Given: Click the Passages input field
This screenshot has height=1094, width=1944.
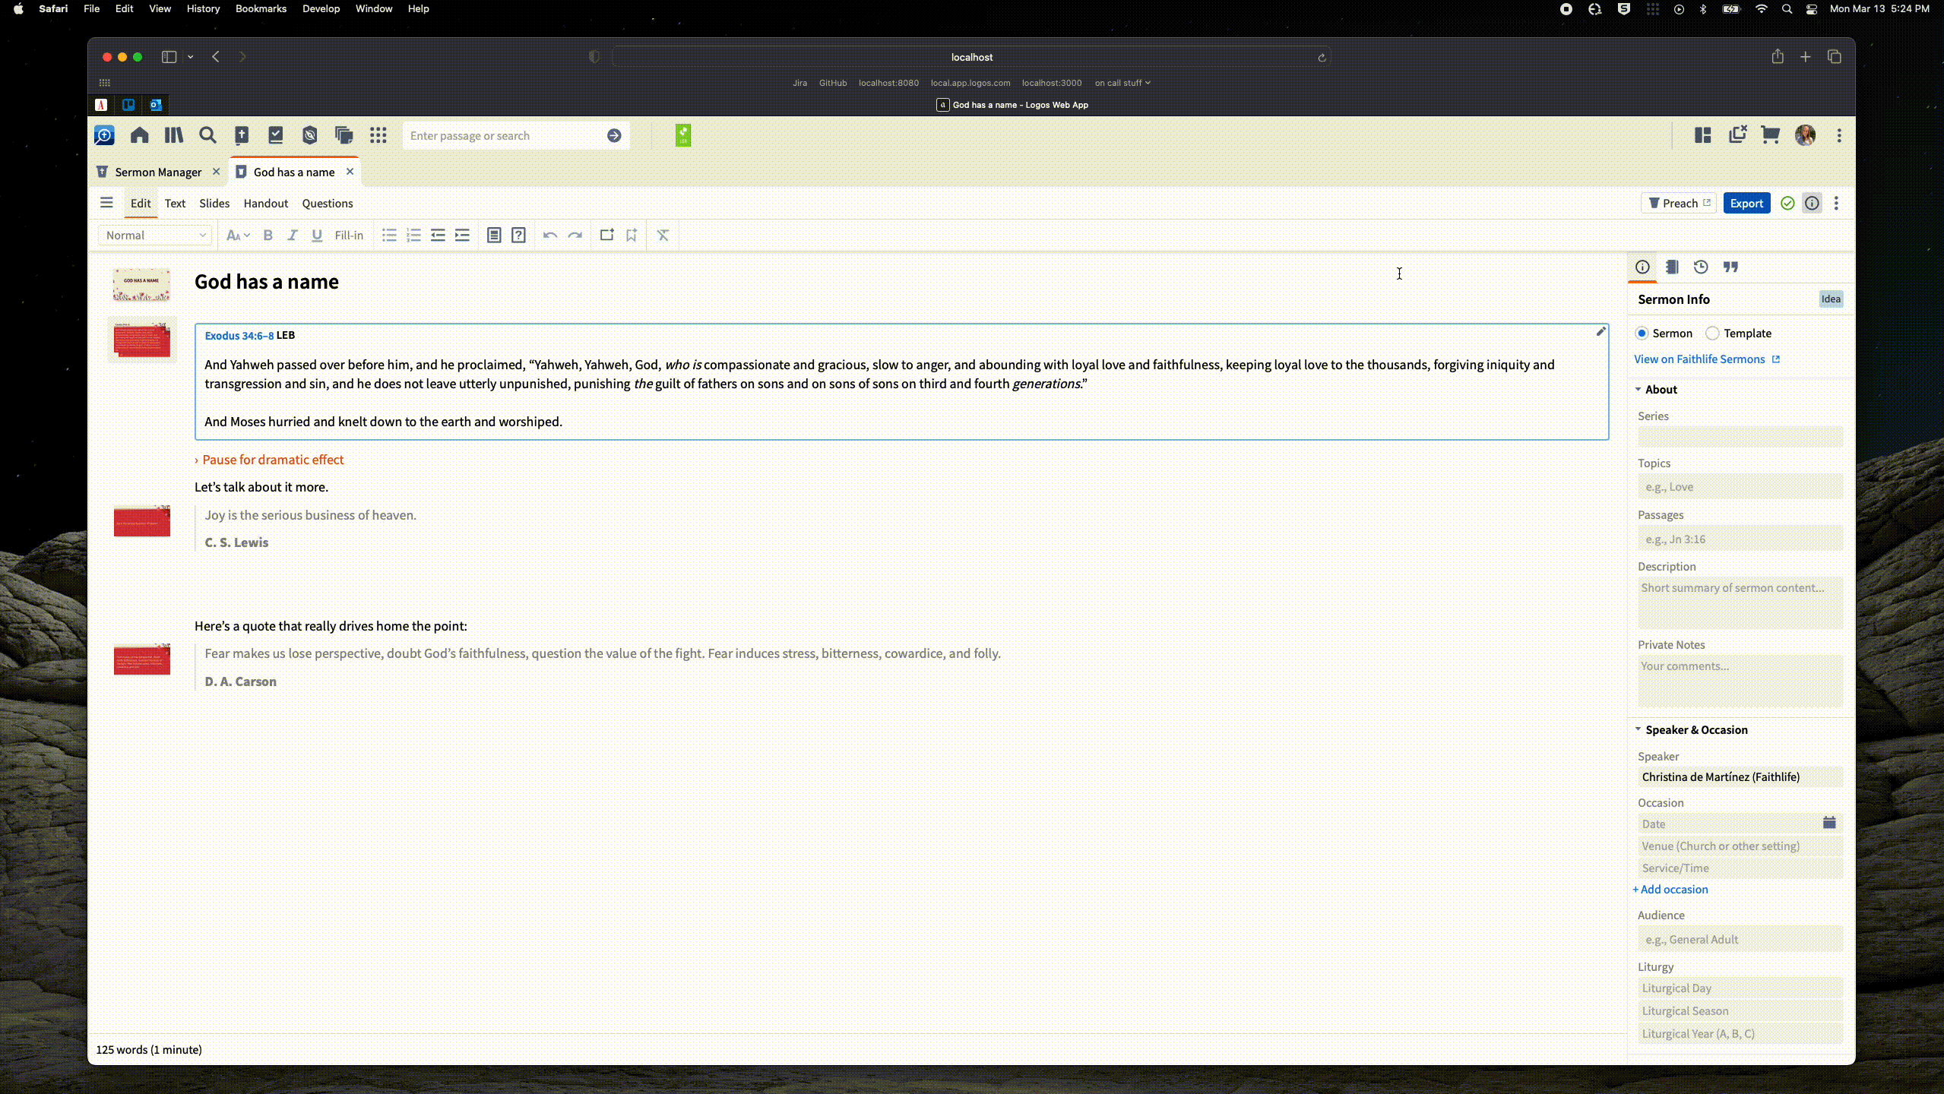Looking at the screenshot, I should [1738, 539].
